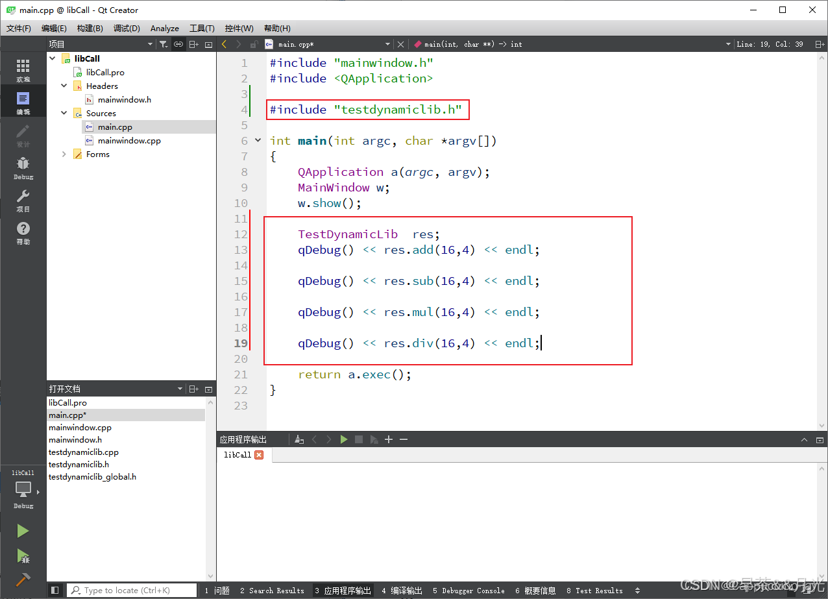Click the Type to locate search field

coord(132,591)
